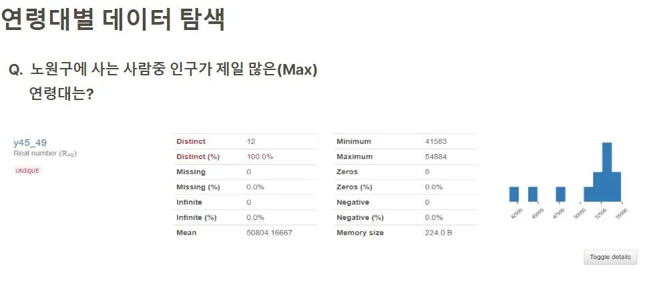Click the Missing row label
The height and width of the screenshot is (286, 661).
[x=191, y=172]
